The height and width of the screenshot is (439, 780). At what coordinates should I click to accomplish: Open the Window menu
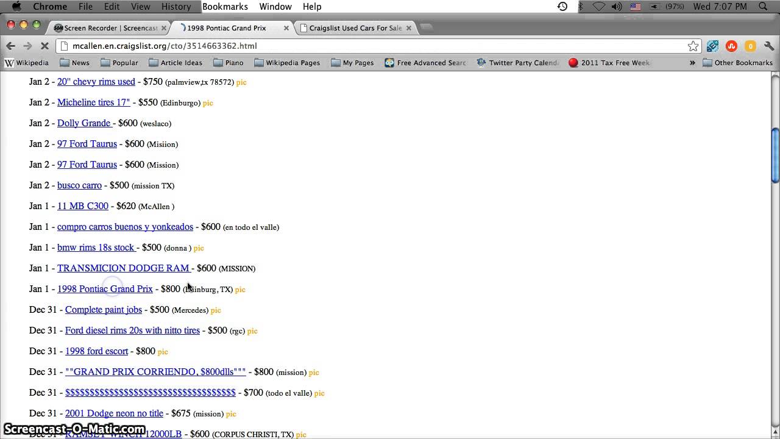tap(275, 7)
